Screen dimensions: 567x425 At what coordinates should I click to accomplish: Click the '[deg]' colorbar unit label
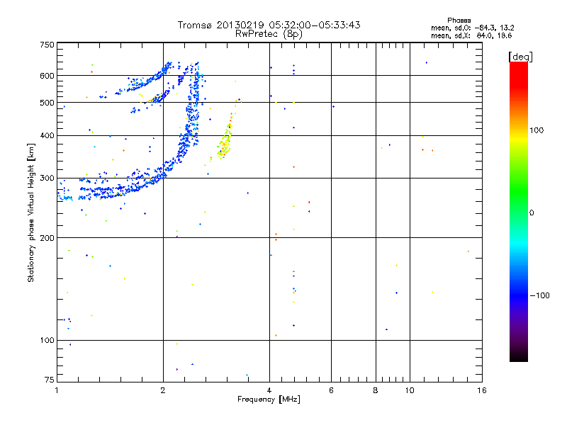point(520,57)
